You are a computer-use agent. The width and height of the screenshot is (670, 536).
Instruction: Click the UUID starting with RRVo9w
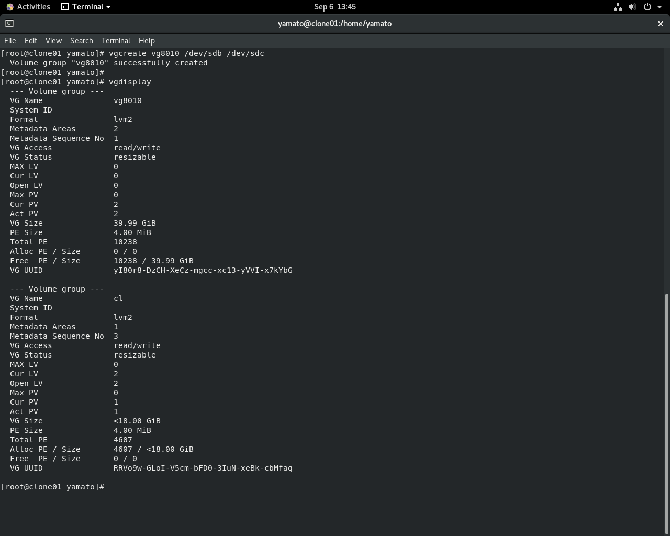[203, 468]
